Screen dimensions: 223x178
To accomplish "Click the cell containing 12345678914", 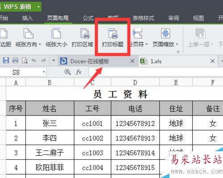I will [135, 153].
